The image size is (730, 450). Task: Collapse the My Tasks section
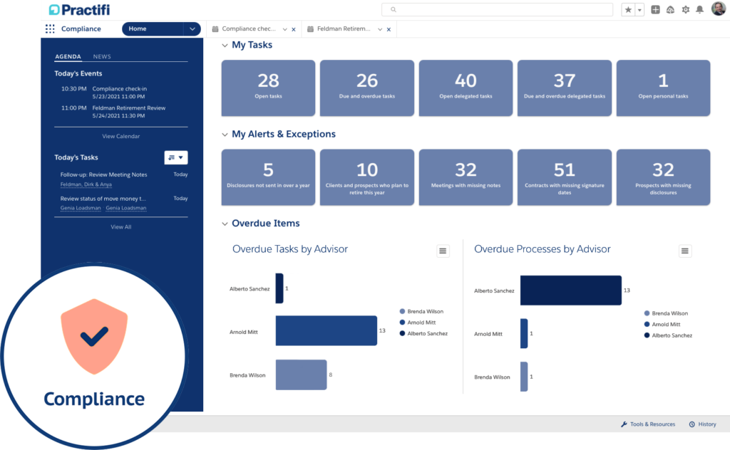(224, 44)
